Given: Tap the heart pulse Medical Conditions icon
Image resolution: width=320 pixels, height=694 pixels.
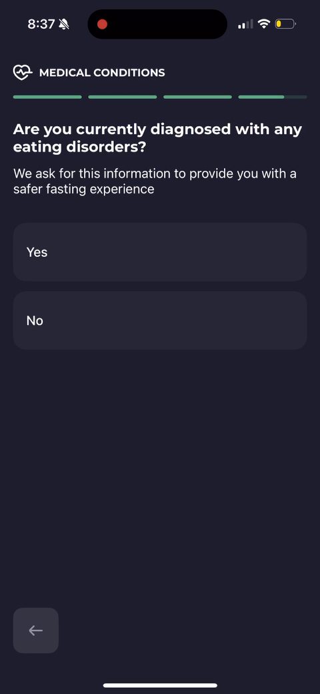Looking at the screenshot, I should 23,72.
